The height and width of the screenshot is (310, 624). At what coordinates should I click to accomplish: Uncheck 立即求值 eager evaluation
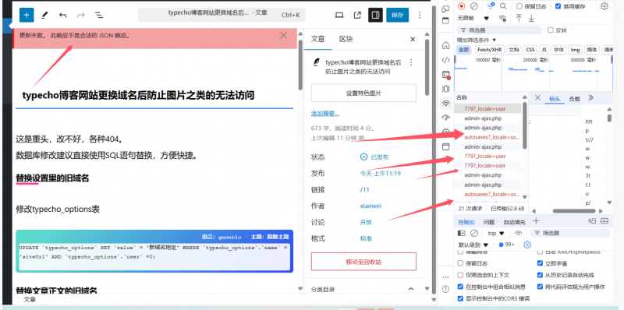540,263
